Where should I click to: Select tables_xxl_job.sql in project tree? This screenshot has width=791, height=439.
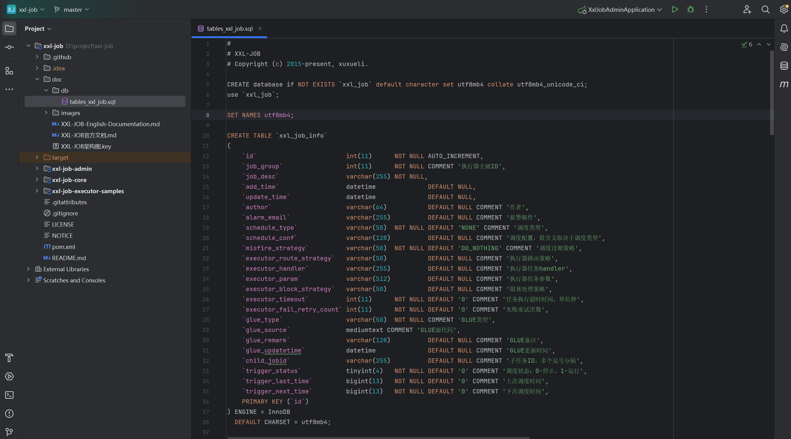pyautogui.click(x=105, y=102)
